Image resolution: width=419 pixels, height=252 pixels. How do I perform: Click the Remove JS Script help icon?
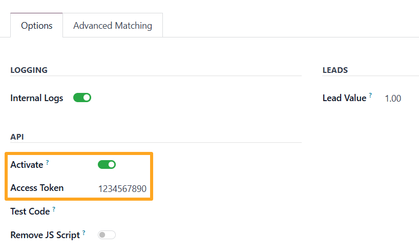click(83, 232)
